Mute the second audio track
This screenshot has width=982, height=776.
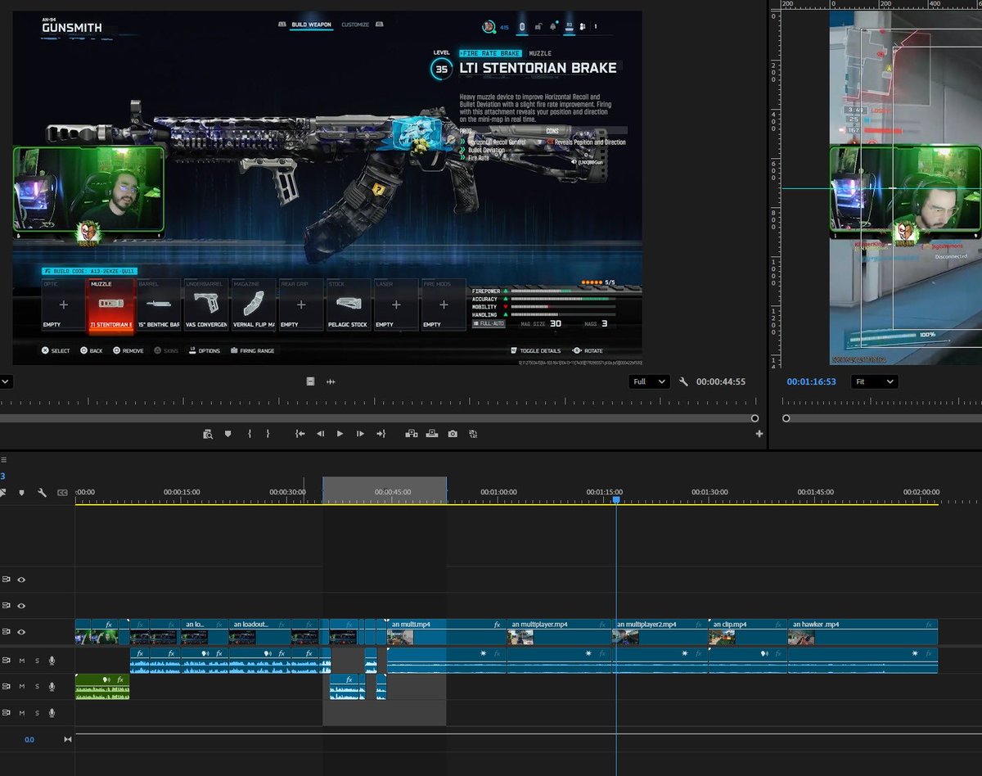(x=22, y=686)
